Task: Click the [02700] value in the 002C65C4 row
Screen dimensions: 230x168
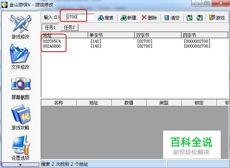Action: pos(145,41)
